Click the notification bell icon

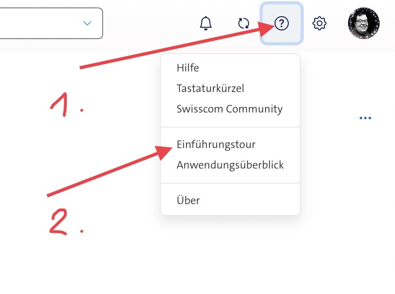(206, 24)
